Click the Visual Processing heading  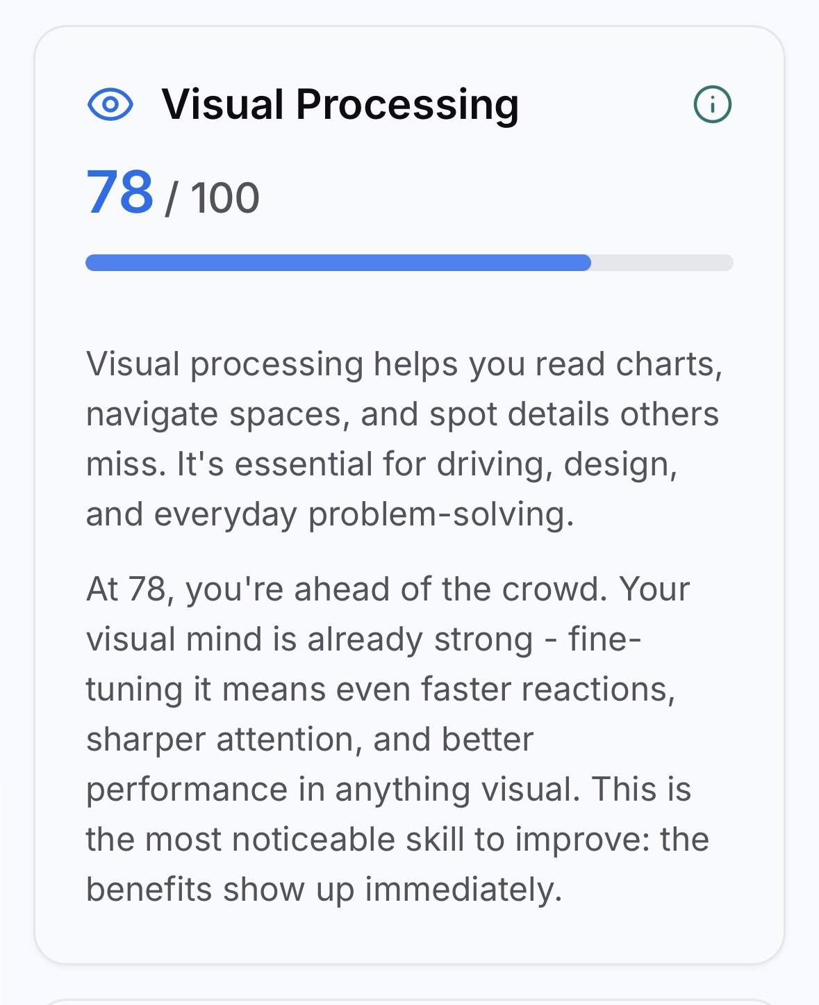[340, 105]
